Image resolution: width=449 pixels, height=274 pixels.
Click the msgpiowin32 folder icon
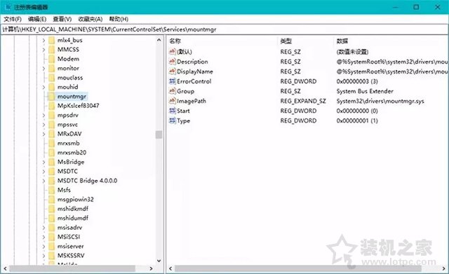point(51,200)
